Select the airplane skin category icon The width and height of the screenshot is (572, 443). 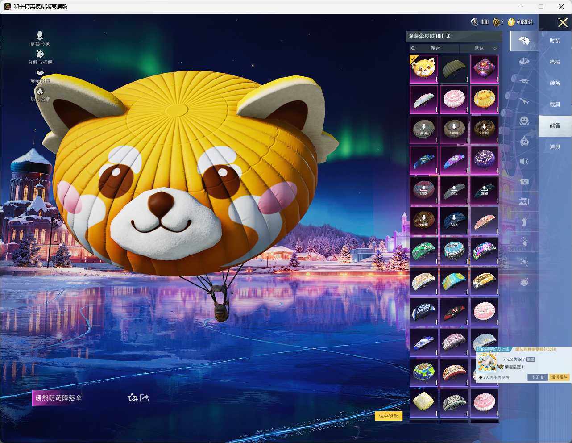click(524, 101)
